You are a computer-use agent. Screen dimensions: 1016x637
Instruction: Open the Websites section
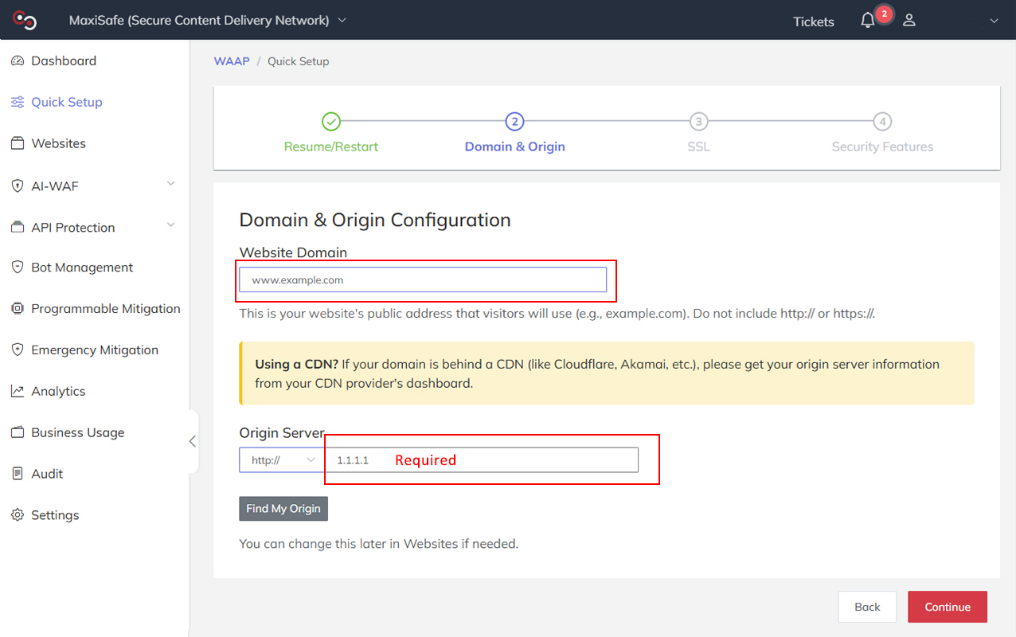click(58, 143)
